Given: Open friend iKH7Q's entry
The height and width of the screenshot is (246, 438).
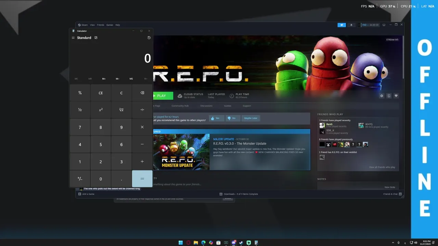Looking at the screenshot, I should pos(373,125).
